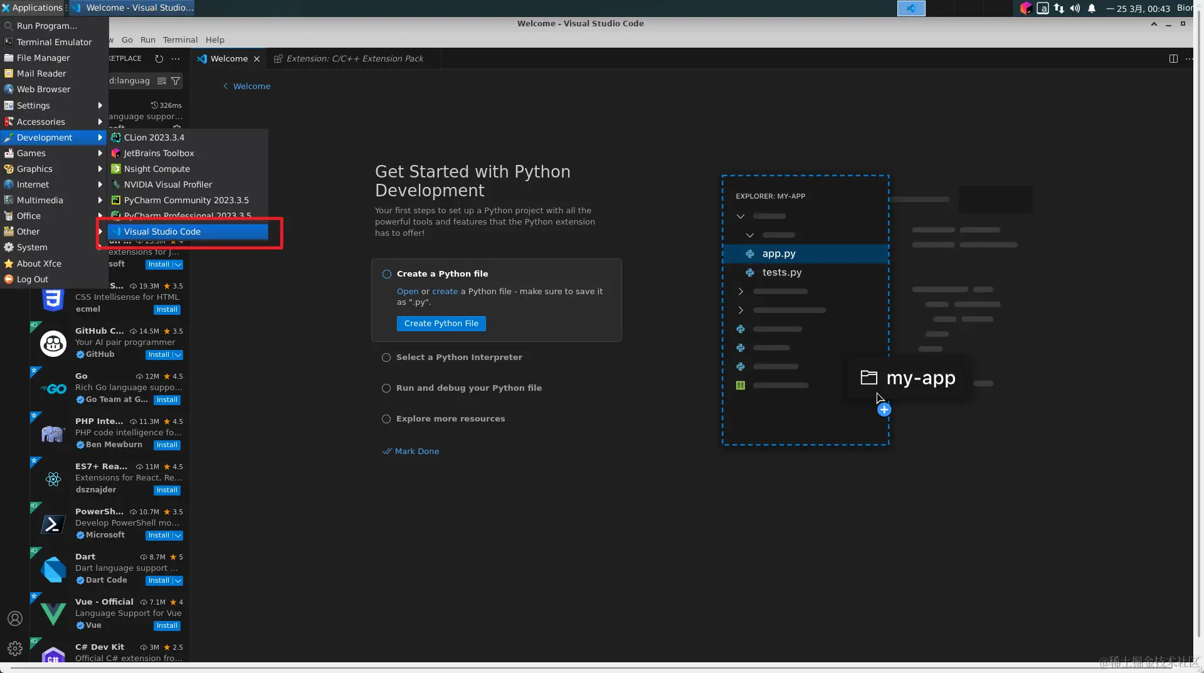The image size is (1204, 673).
Task: Click the create link in Python step
Action: pyautogui.click(x=445, y=292)
